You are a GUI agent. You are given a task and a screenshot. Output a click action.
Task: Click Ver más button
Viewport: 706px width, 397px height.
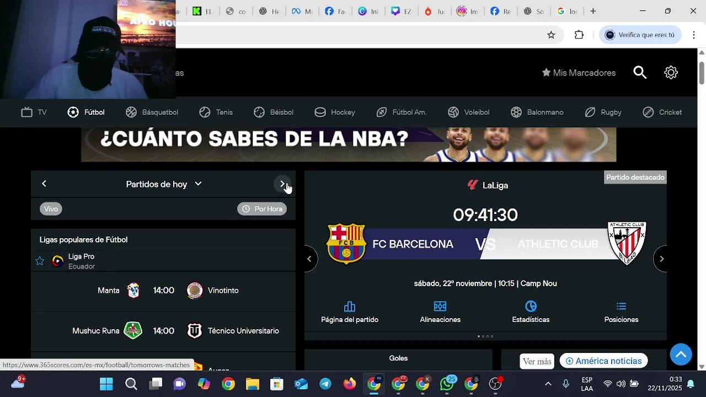(537, 362)
